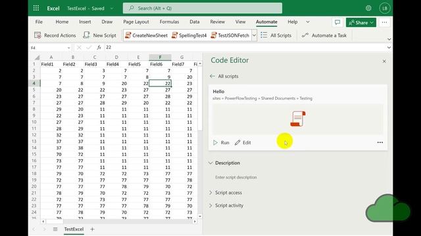421x236 pixels.
Task: Open the settings gear icon
Action: point(368,8)
